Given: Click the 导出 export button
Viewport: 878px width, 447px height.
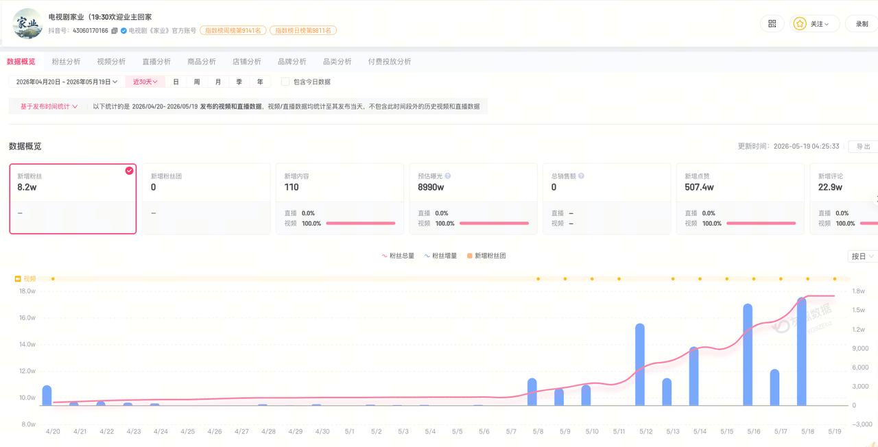Looking at the screenshot, I should [x=863, y=146].
